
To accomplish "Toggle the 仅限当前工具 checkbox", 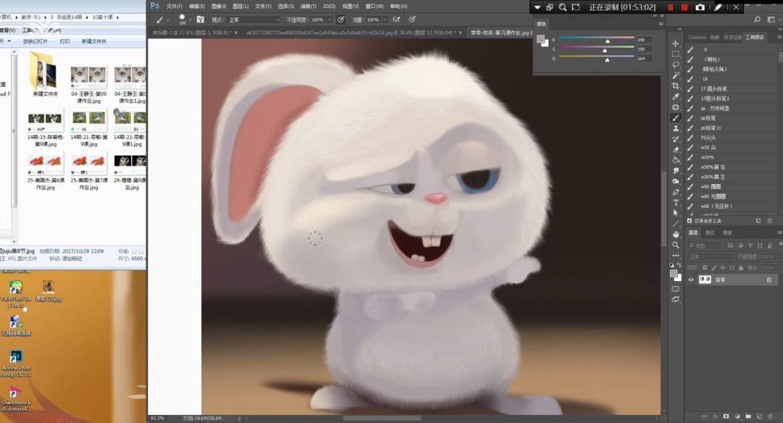I will (689, 221).
